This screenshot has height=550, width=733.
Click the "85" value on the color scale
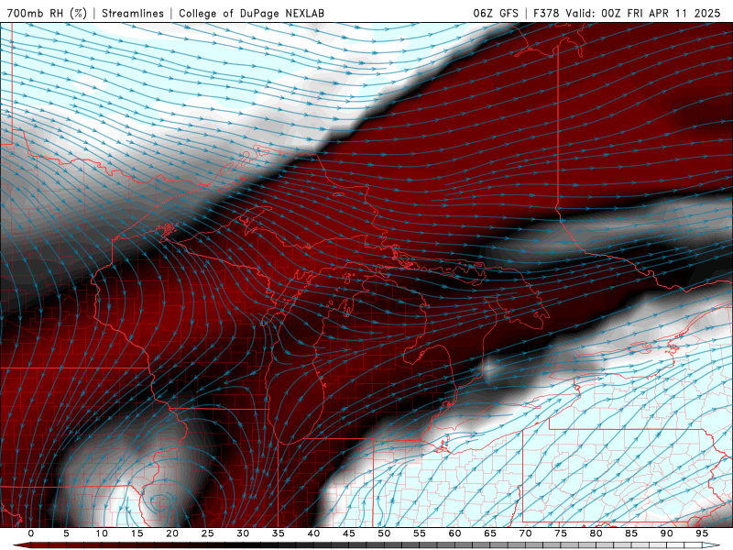pos(631,533)
